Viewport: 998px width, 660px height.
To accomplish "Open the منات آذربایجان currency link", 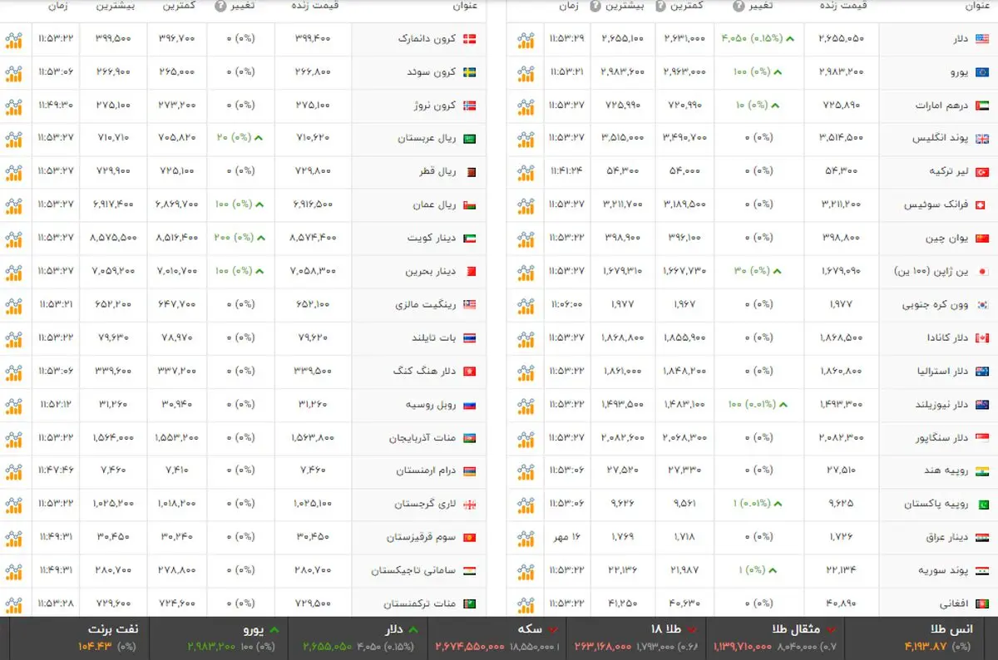I will [x=423, y=438].
